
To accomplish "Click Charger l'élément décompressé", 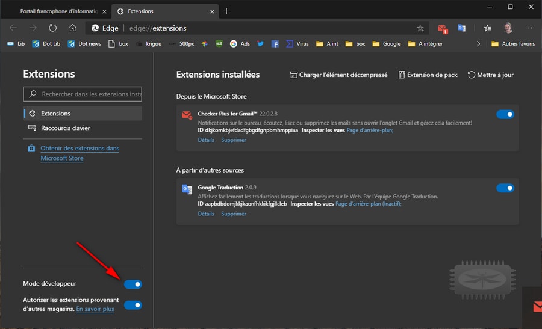I will click(338, 75).
